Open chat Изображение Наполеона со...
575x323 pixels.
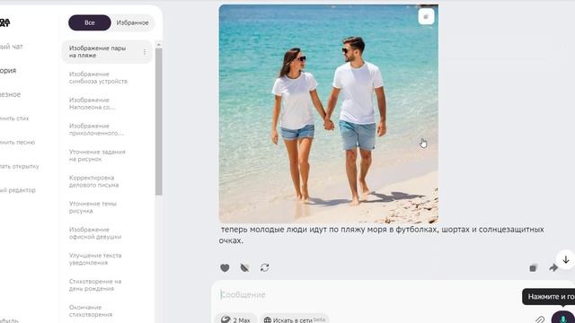[x=92, y=104]
